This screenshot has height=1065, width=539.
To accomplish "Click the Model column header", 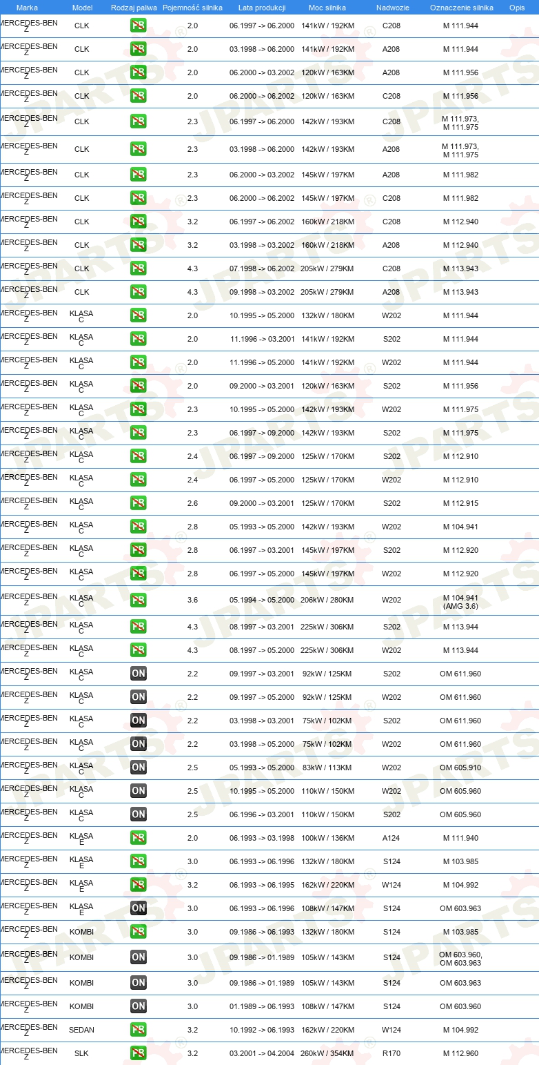I will [x=82, y=7].
